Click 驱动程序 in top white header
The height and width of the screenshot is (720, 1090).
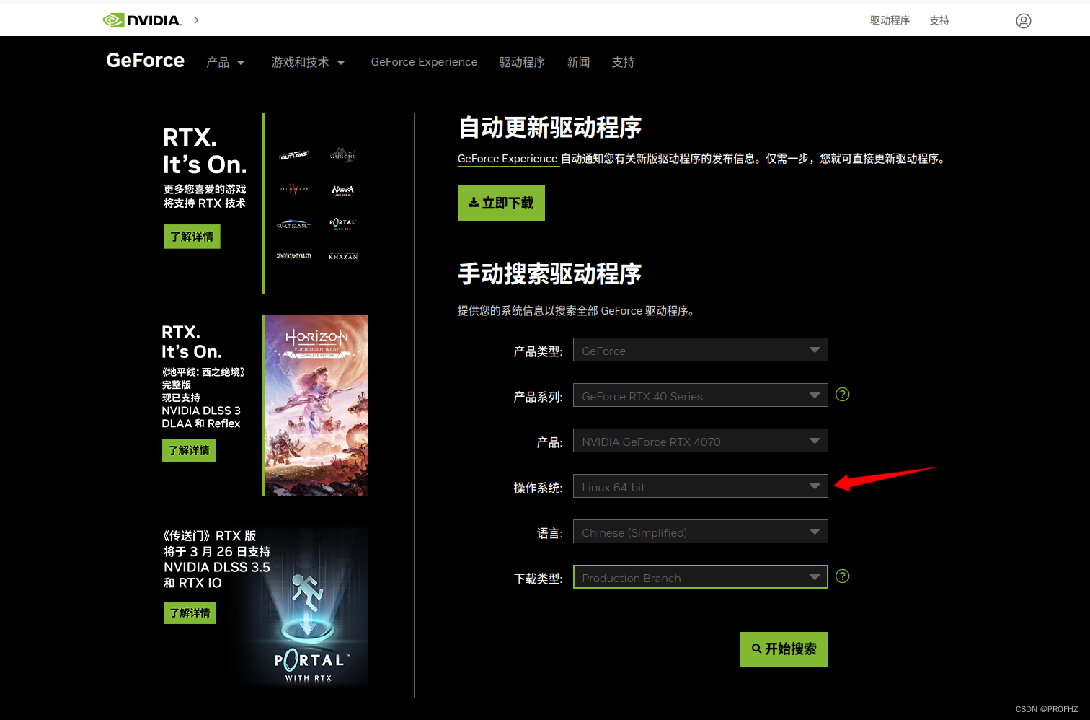tap(890, 21)
